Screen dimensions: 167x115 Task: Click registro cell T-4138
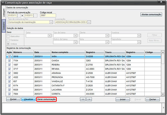coord(95,81)
